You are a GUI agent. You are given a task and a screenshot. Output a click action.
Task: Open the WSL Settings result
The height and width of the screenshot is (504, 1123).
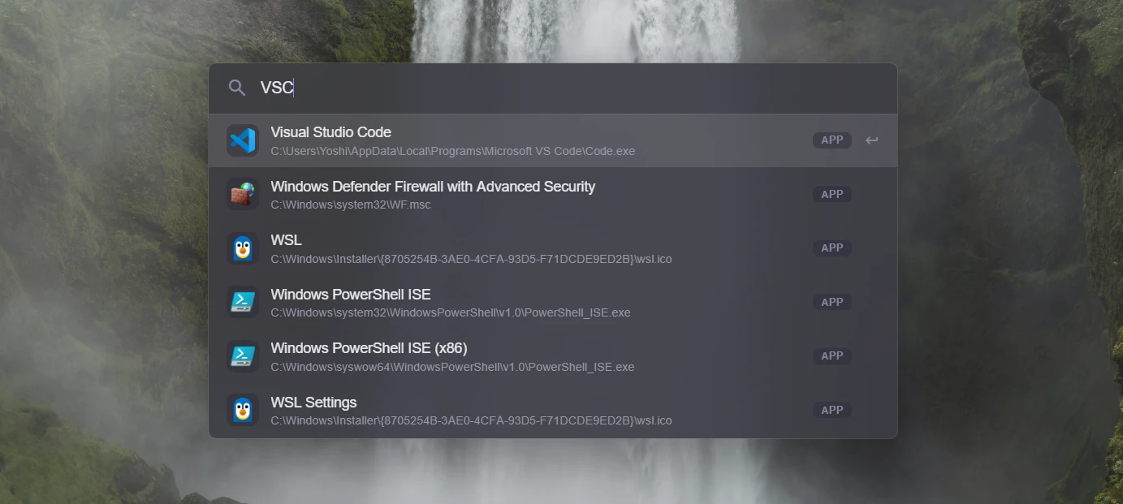tap(553, 410)
